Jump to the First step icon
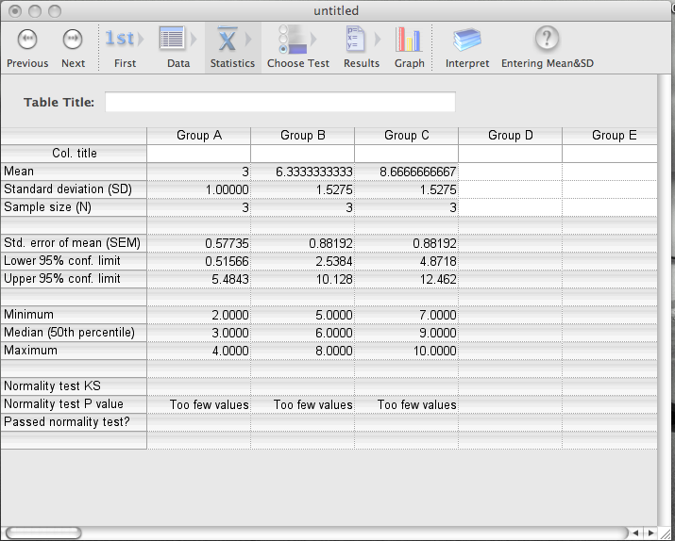The image size is (675, 541). pos(125,40)
